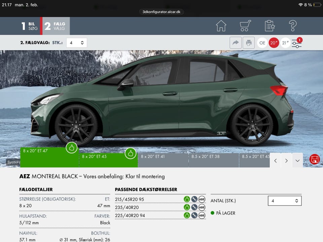This screenshot has width=323, height=242.
Task: Open the filter sliders settings
Action: (296, 43)
